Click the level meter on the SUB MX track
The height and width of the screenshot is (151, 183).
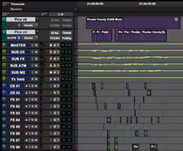[x=42, y=73]
